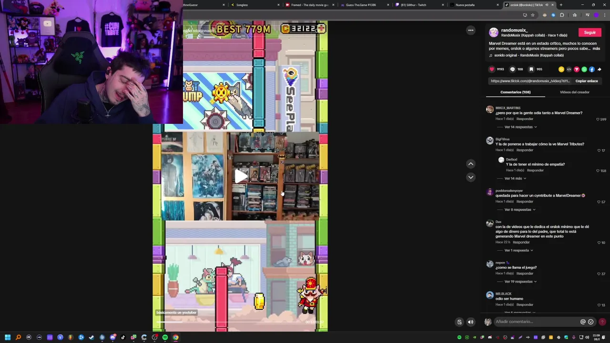
Task: Like MIKEX_MARTINS comment with 599 likes
Action: point(598,119)
